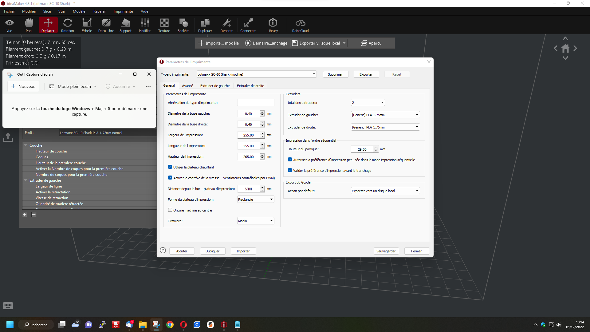
Task: Open the Forme du plateau Rectangle dropdown
Action: [x=256, y=199]
